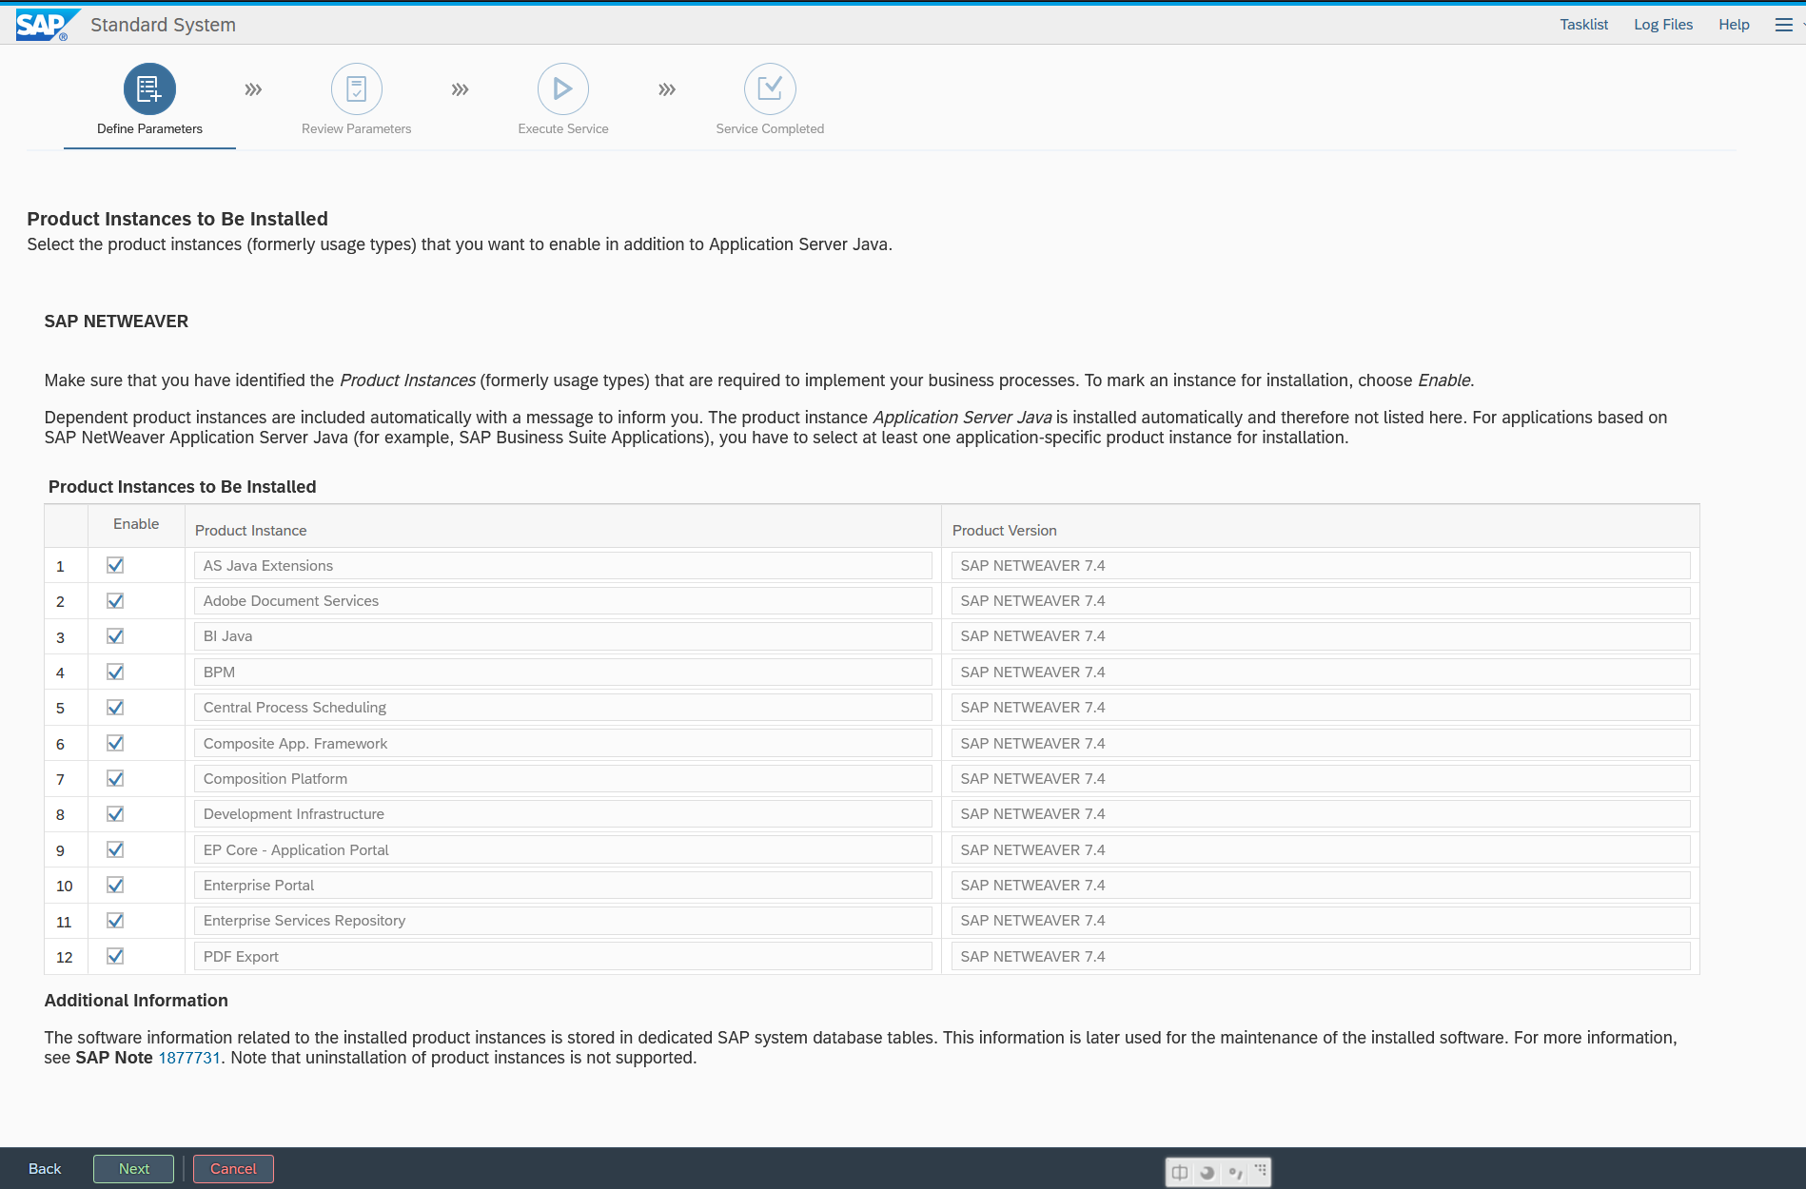Select the Execute Service step icon
The width and height of the screenshot is (1806, 1189).
(x=563, y=89)
